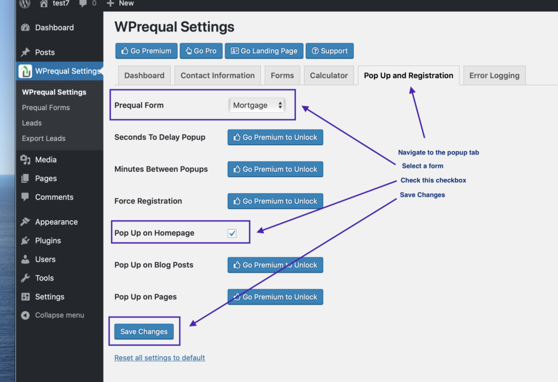Screen dimensions: 558x382
Task: Click the Users person icon
Action: (x=25, y=259)
